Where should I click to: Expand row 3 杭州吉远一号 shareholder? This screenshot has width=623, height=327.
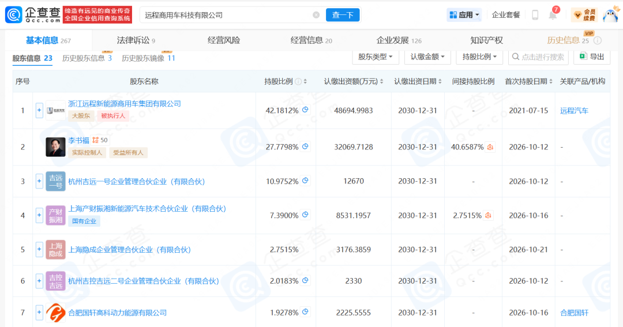tap(39, 181)
